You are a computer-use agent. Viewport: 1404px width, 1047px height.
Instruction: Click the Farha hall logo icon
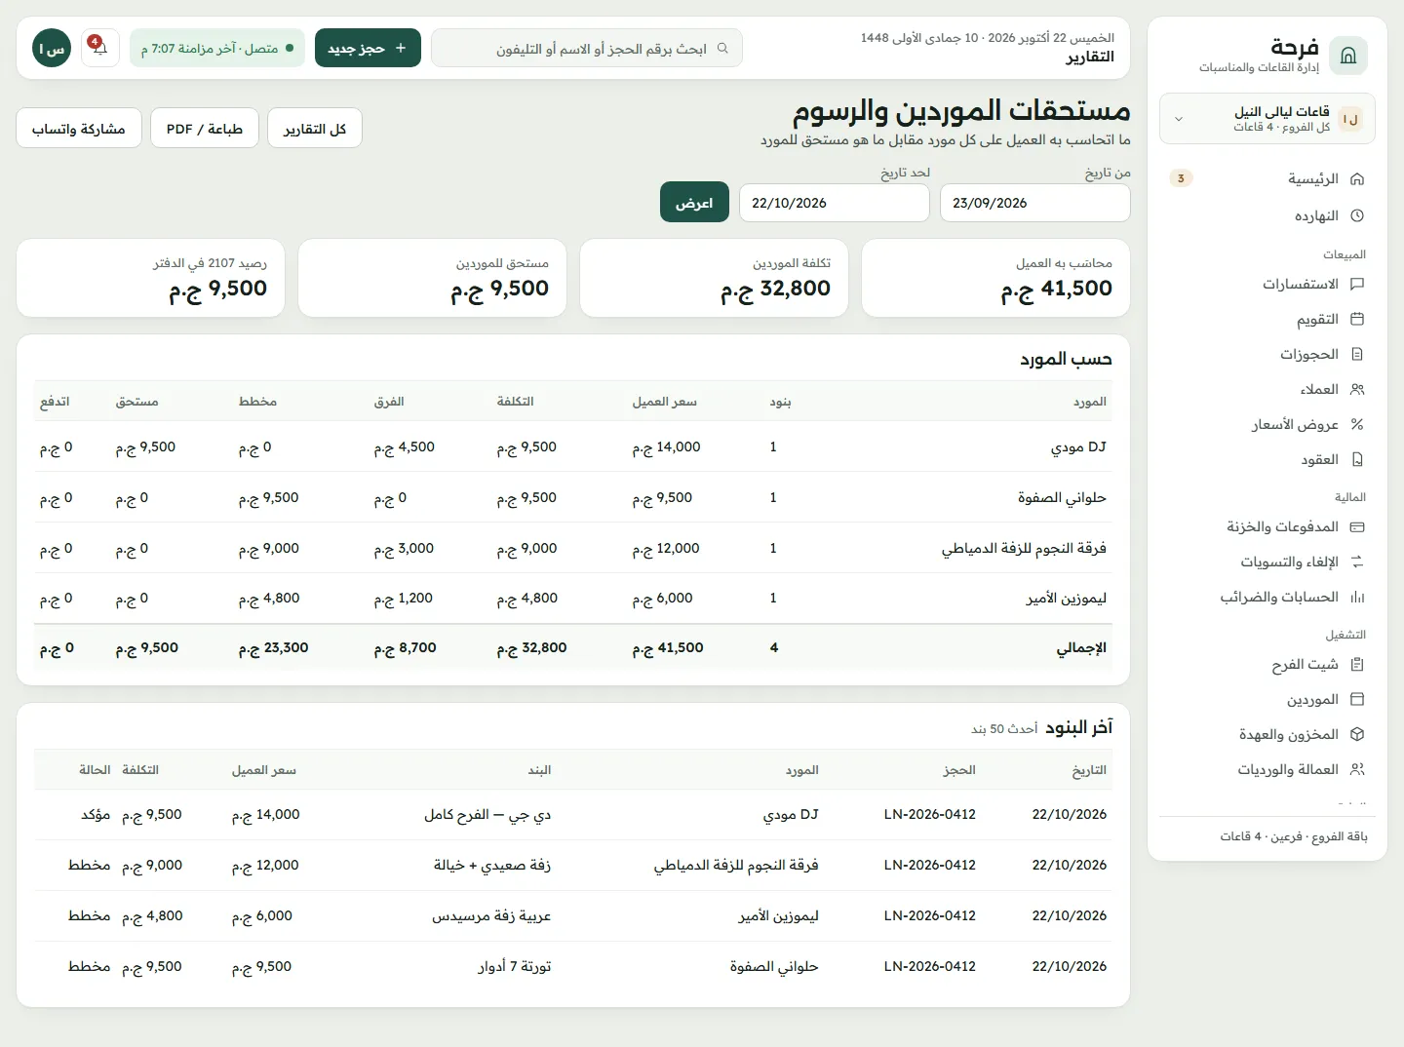(x=1348, y=56)
